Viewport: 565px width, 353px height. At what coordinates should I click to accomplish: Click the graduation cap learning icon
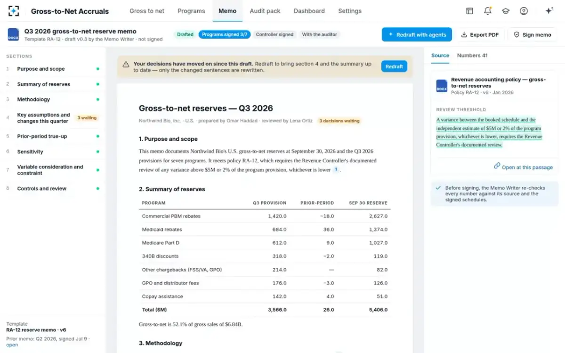[x=506, y=11]
